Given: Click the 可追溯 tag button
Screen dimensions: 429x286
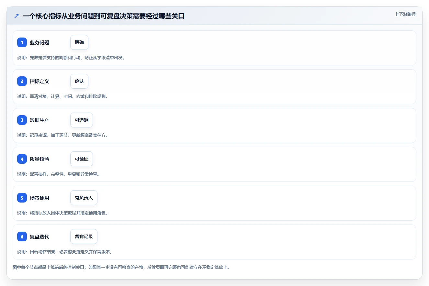Looking at the screenshot, I should pos(82,120).
